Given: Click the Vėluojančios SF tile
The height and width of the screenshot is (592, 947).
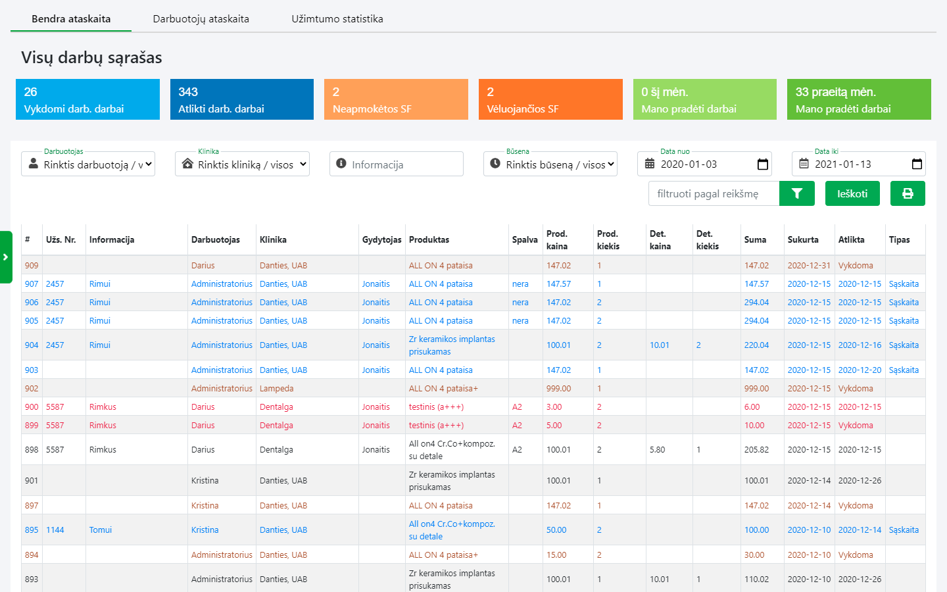Looking at the screenshot, I should (550, 99).
